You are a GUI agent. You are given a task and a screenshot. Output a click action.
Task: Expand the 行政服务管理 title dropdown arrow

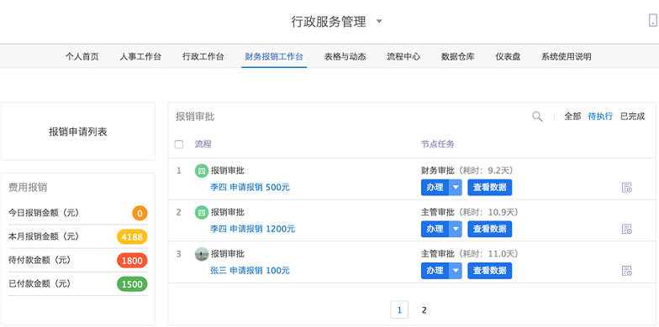pos(379,21)
